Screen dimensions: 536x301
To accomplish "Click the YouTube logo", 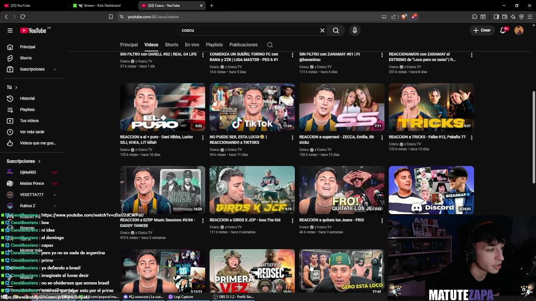I will (x=33, y=30).
